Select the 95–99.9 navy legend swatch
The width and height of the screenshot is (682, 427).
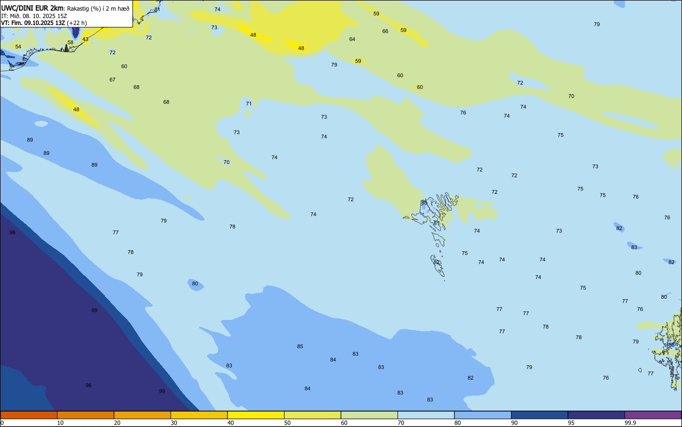coord(596,415)
